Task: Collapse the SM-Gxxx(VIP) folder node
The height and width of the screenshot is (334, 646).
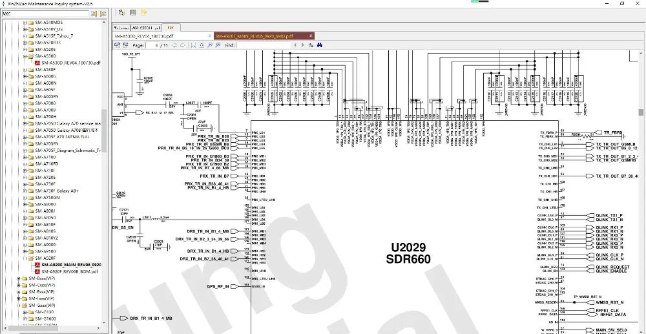Action: [19, 305]
